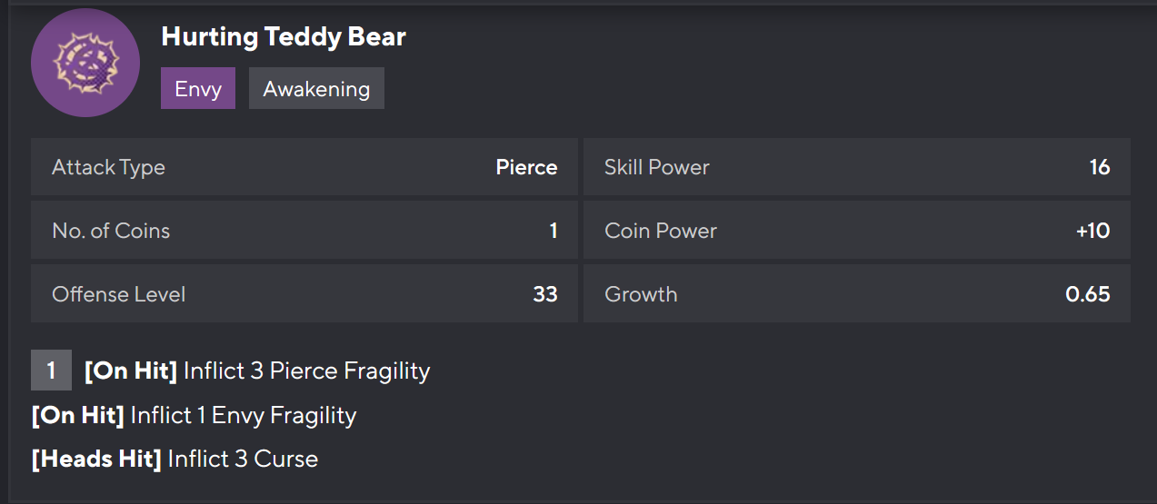The height and width of the screenshot is (504, 1157).
Task: Click the coin number 1 badge
Action: point(51,371)
